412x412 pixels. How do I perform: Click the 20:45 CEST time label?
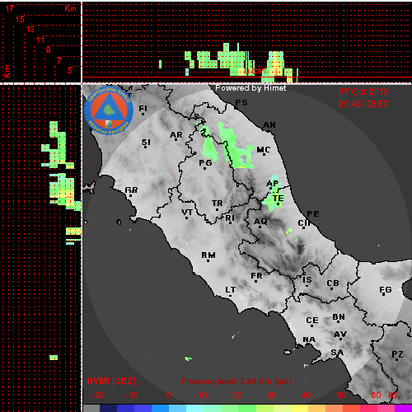point(363,104)
